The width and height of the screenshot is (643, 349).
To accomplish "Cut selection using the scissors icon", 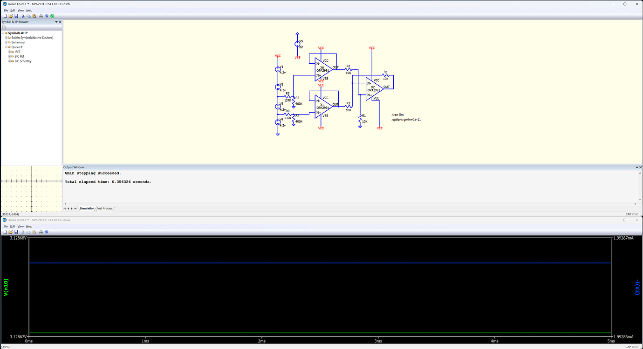I will (x=23, y=15).
